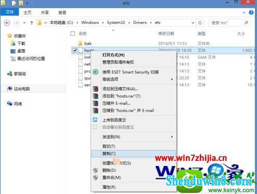Go up one folder level

coord(32,23)
